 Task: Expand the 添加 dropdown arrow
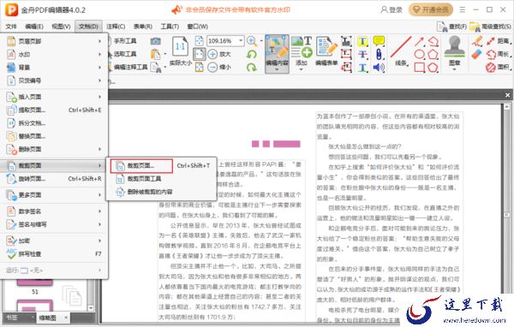click(x=302, y=70)
